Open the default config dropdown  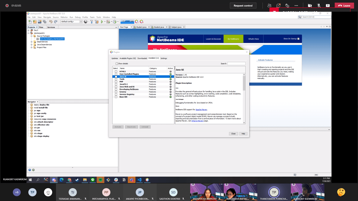71,22
